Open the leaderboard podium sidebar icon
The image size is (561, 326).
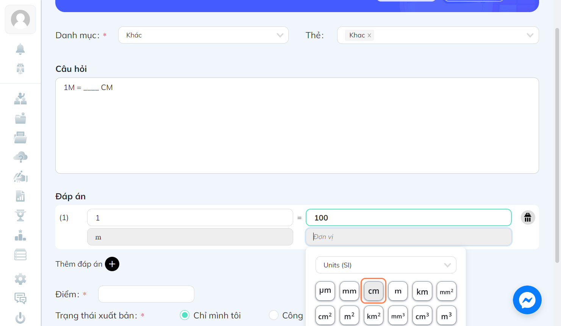click(20, 235)
